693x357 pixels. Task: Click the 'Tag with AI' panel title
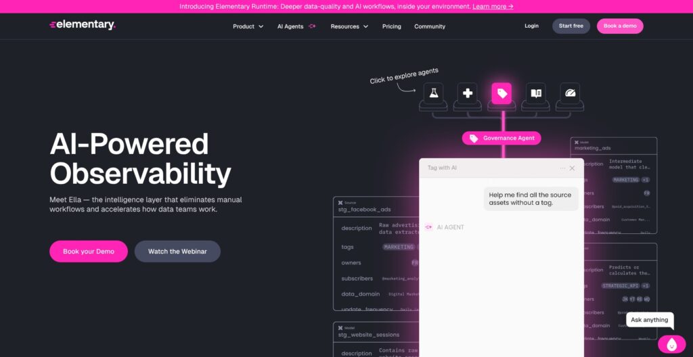tap(442, 168)
